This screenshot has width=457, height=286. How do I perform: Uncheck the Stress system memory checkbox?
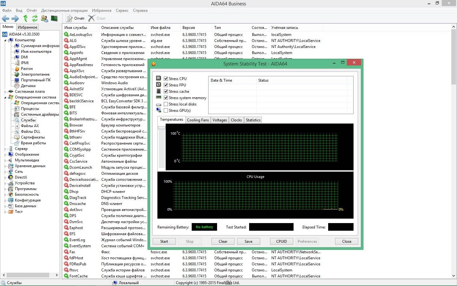click(x=166, y=98)
